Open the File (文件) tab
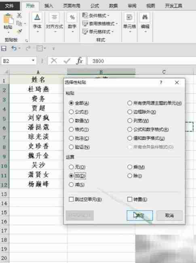196x263 pixels. click(x=9, y=6)
